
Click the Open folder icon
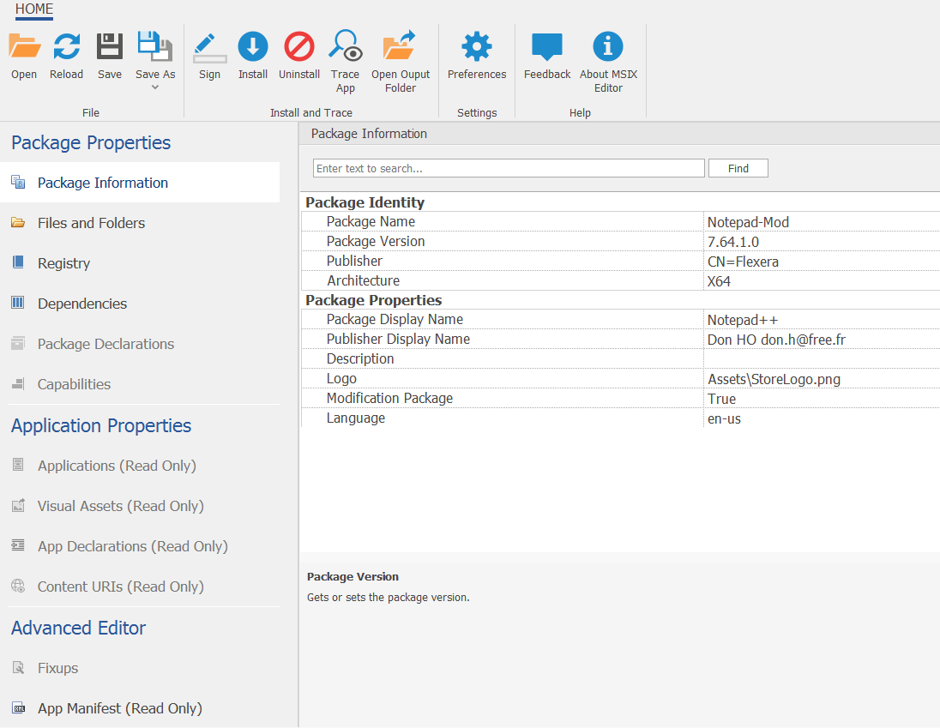[x=24, y=47]
